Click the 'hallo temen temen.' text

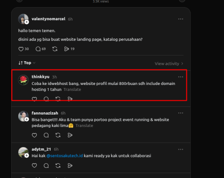point(37,31)
